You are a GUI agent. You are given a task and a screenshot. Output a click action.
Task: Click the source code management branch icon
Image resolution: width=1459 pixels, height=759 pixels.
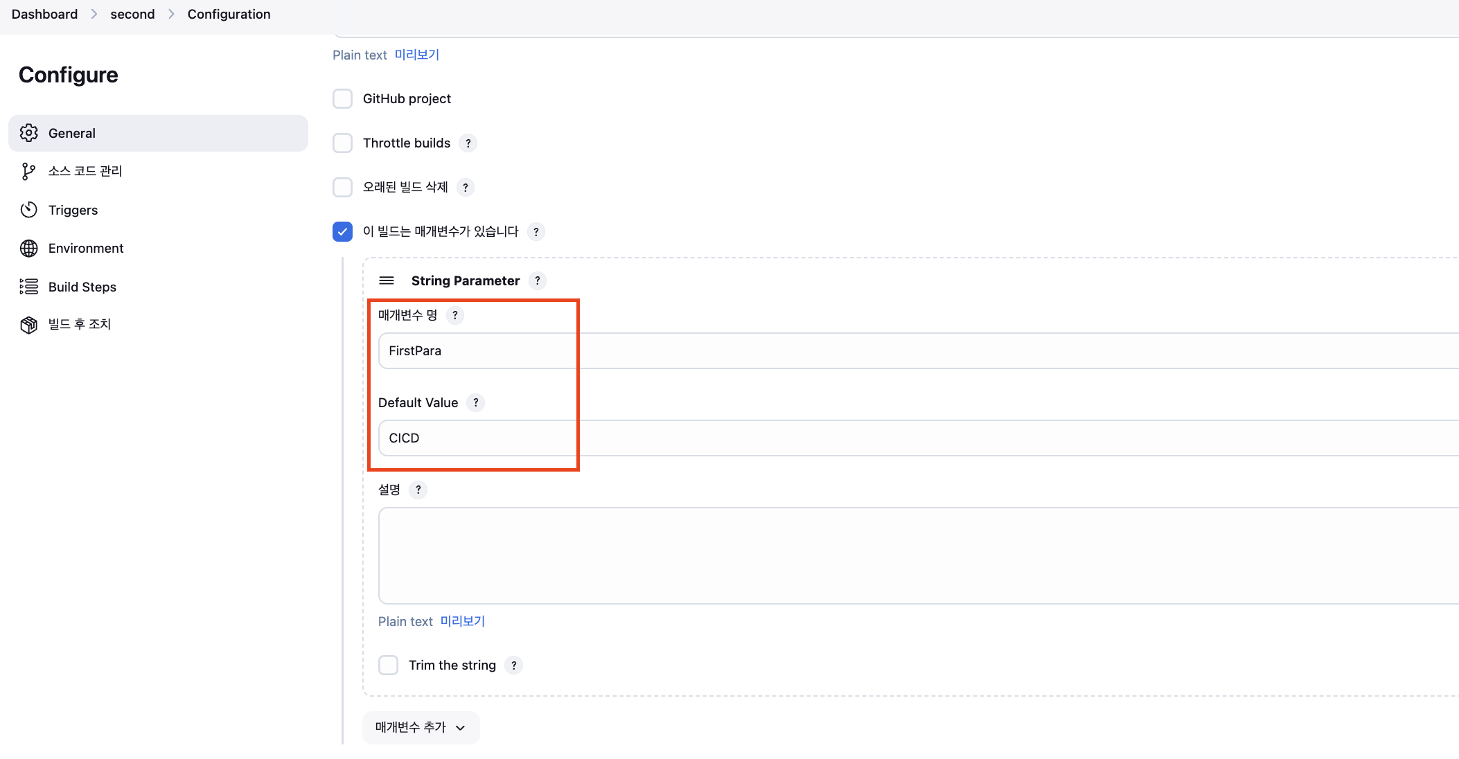pos(28,171)
